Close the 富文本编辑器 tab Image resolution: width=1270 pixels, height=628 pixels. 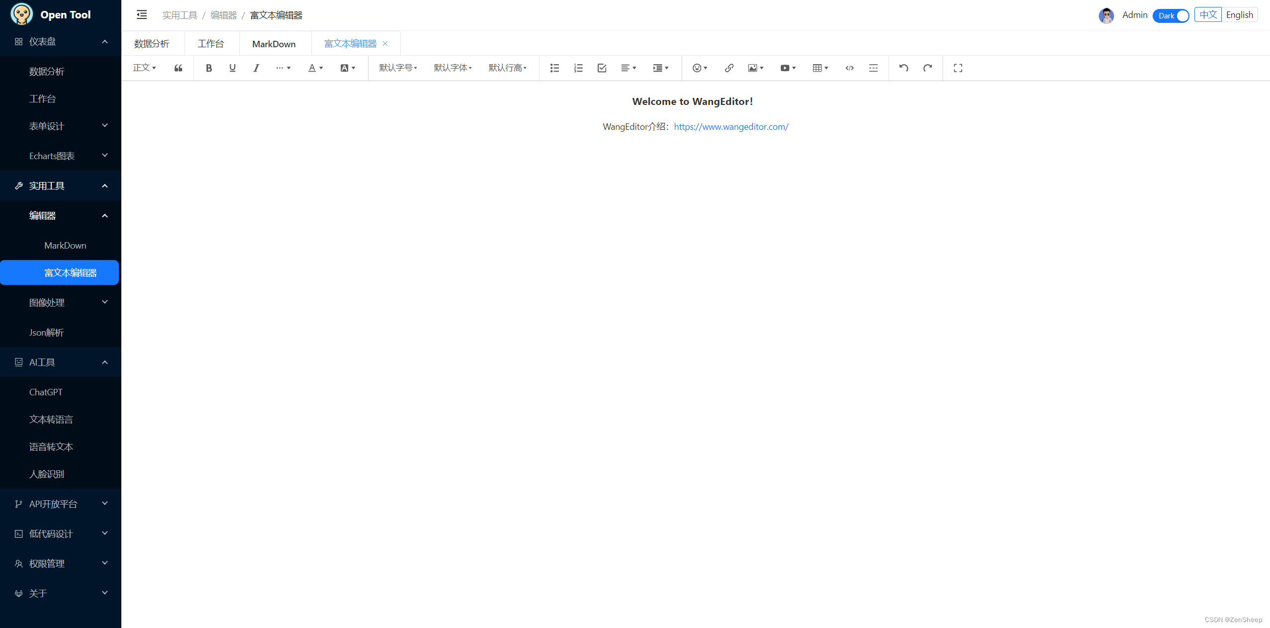(385, 44)
